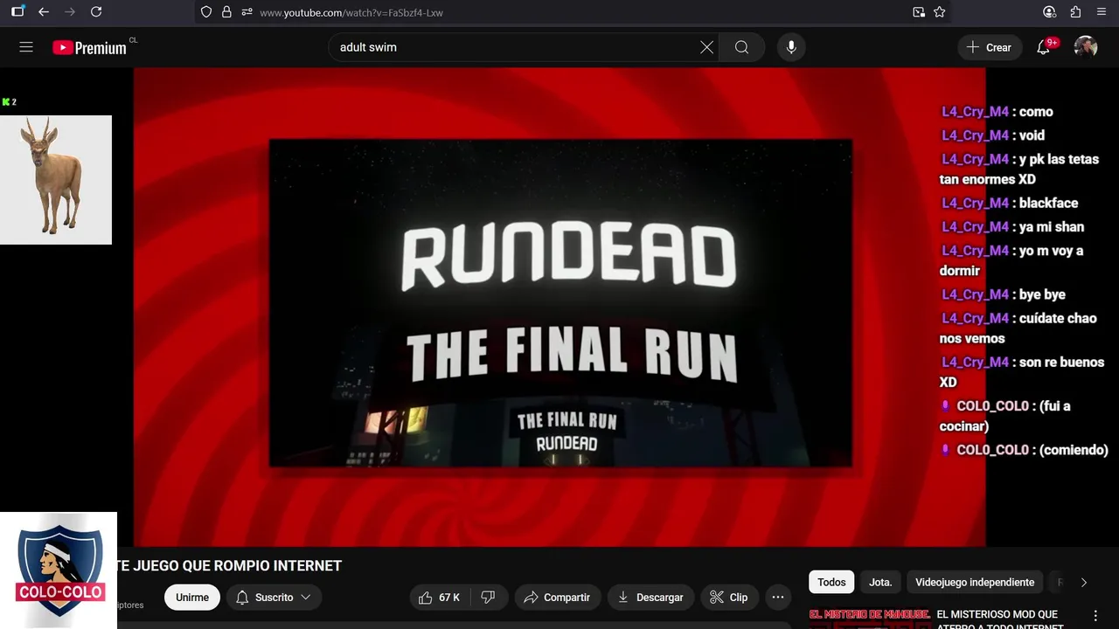Open the YouTube guide hamburger menu
Viewport: 1119px width, 629px height.
click(26, 47)
